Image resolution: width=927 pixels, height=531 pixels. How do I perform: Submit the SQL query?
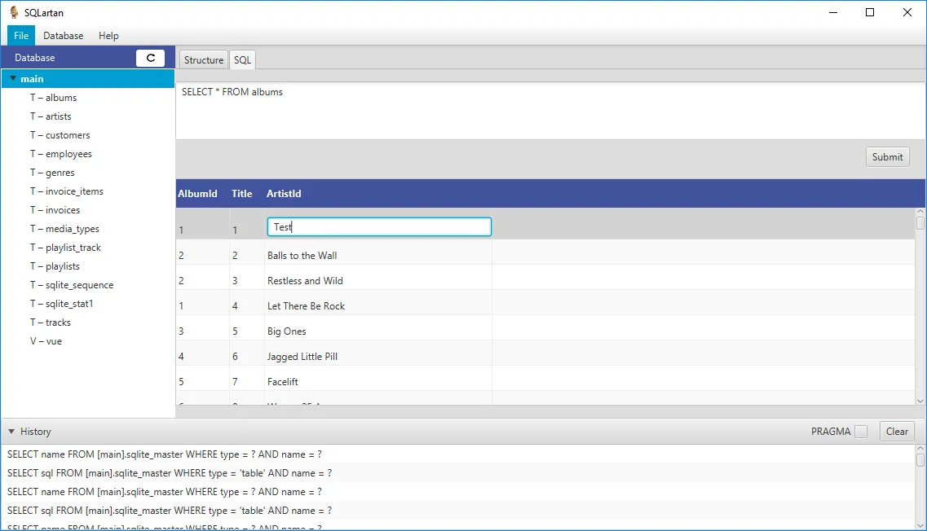pos(887,157)
